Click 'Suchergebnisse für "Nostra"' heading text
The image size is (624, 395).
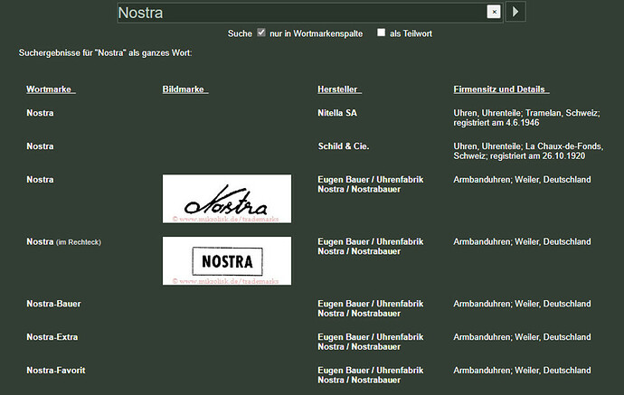click(x=105, y=53)
